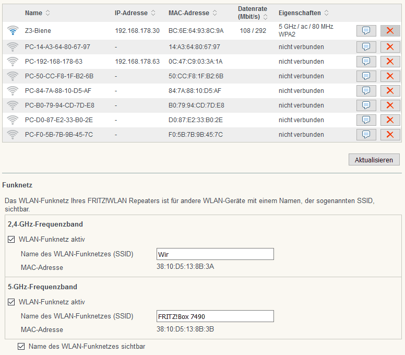Click the 5-GHz-Frequenzband heading
The width and height of the screenshot is (405, 355).
pyautogui.click(x=42, y=287)
